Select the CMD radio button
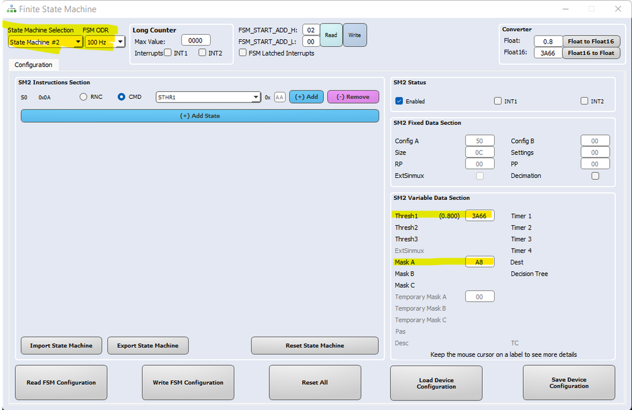Viewport: 632px width, 410px height. click(121, 97)
